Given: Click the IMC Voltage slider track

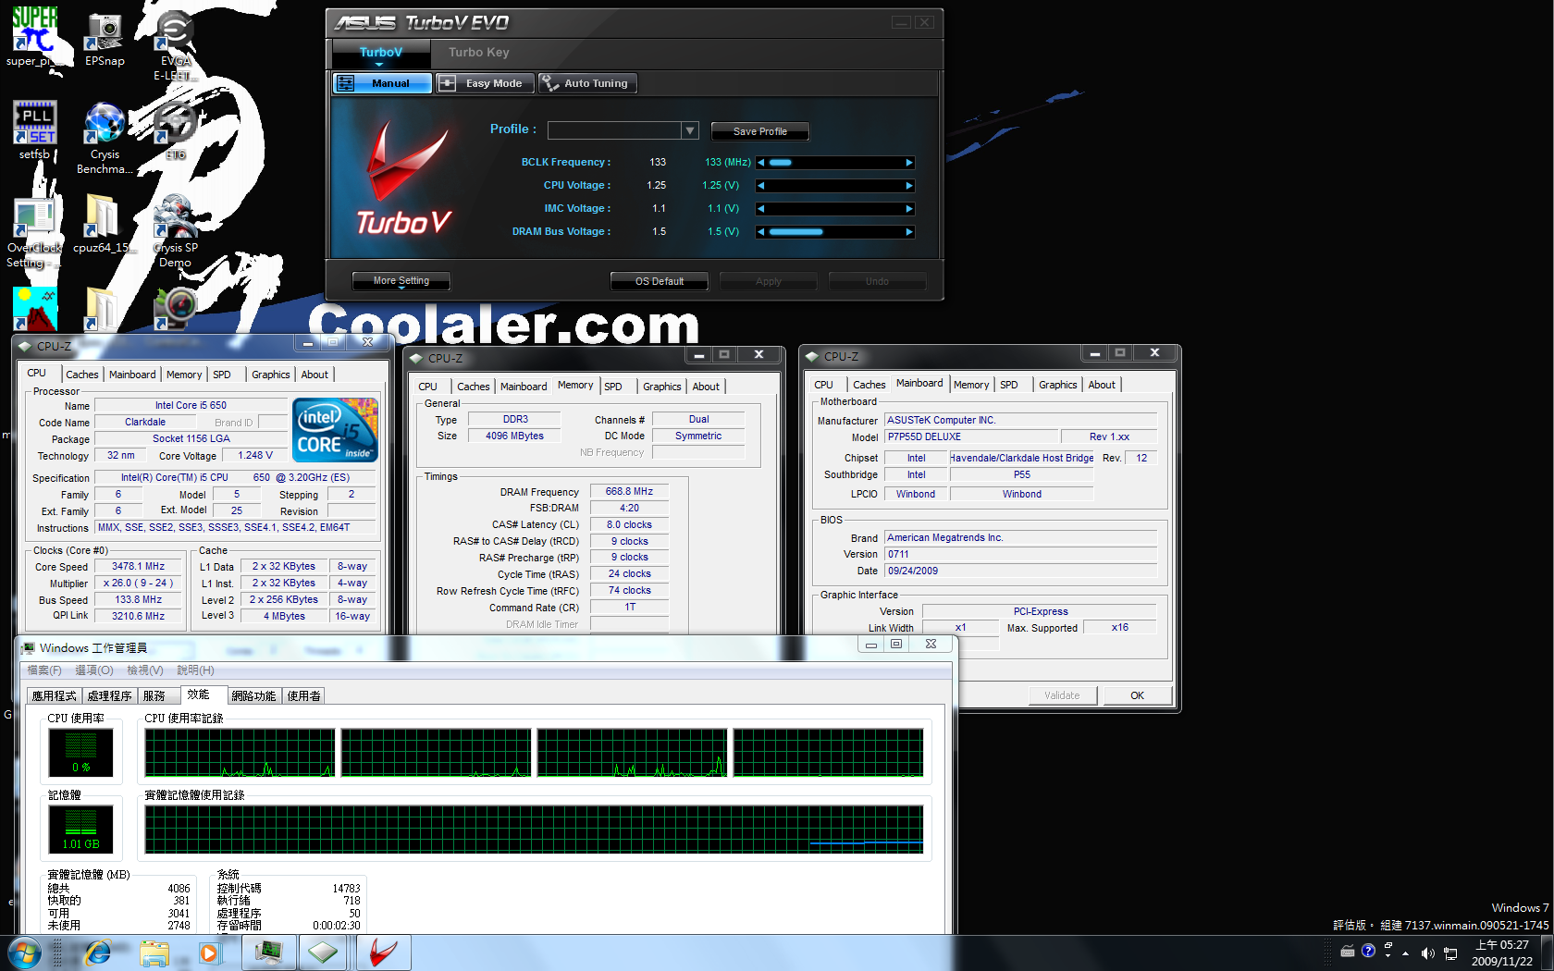Looking at the screenshot, I should click(835, 209).
